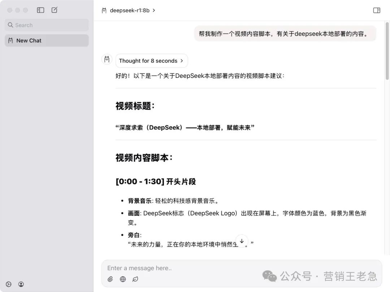Viewport: 390px width, 292px height.
Task: Enable web search globe icon
Action: point(123,279)
